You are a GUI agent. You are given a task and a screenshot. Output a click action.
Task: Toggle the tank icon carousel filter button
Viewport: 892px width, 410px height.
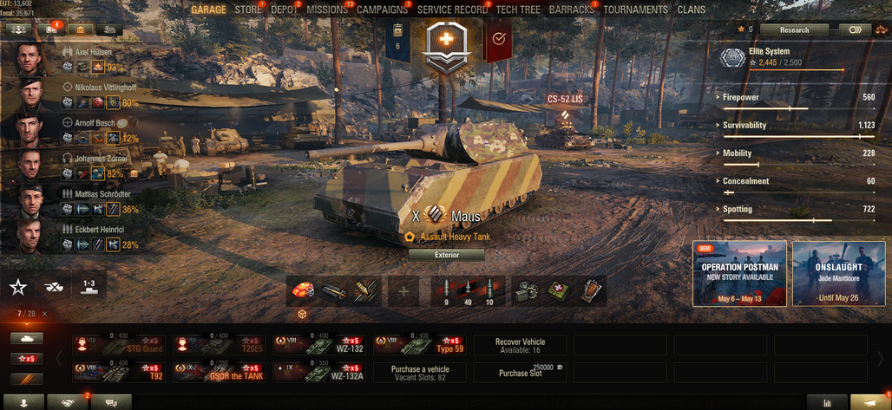point(27,338)
